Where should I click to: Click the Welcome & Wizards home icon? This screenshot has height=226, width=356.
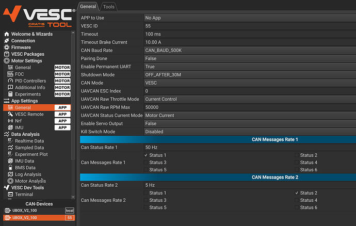(7, 34)
